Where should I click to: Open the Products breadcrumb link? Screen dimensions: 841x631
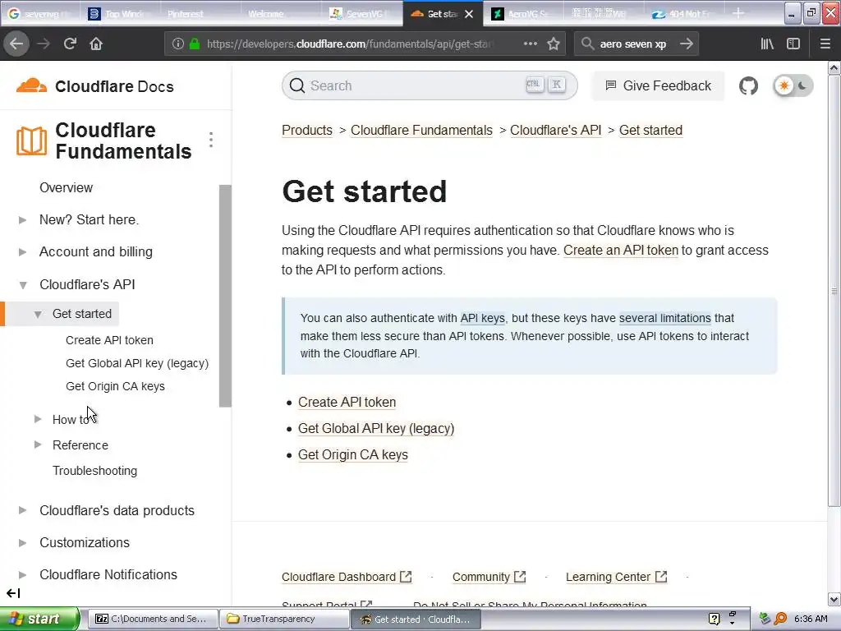tap(307, 131)
